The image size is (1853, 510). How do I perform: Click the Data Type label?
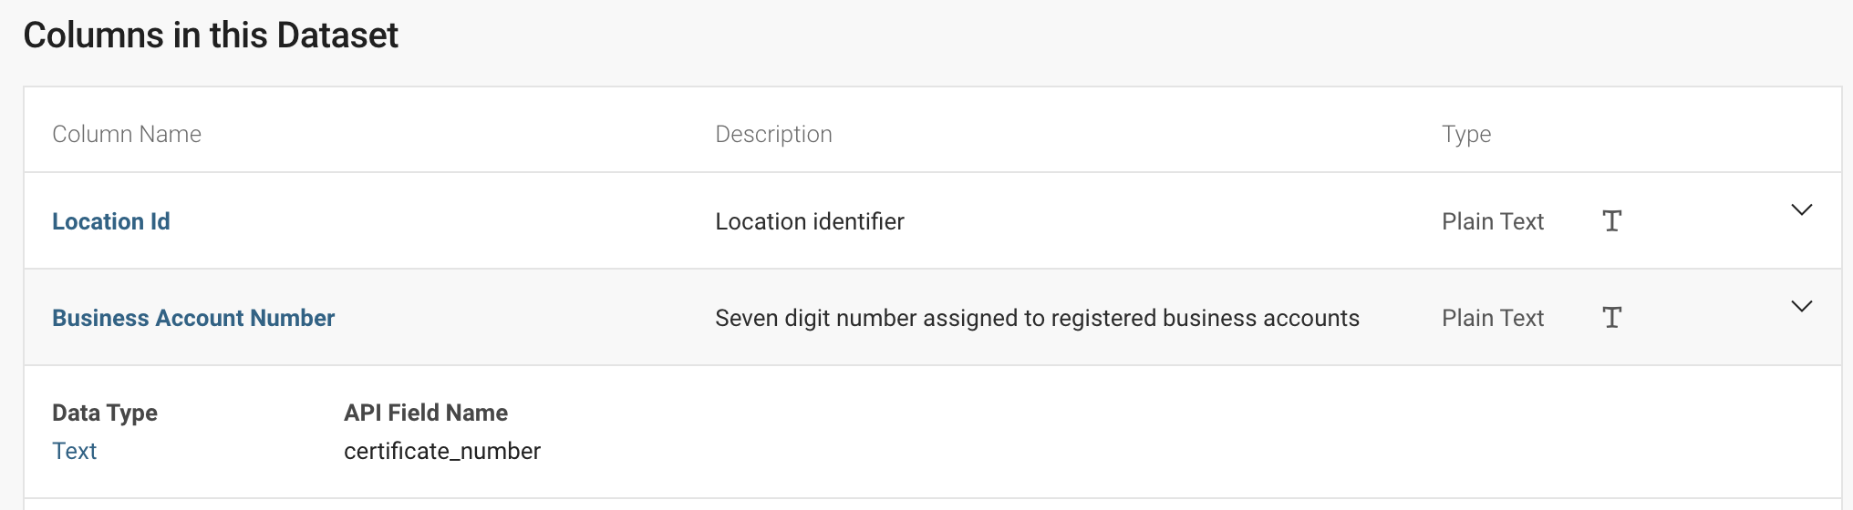point(105,413)
